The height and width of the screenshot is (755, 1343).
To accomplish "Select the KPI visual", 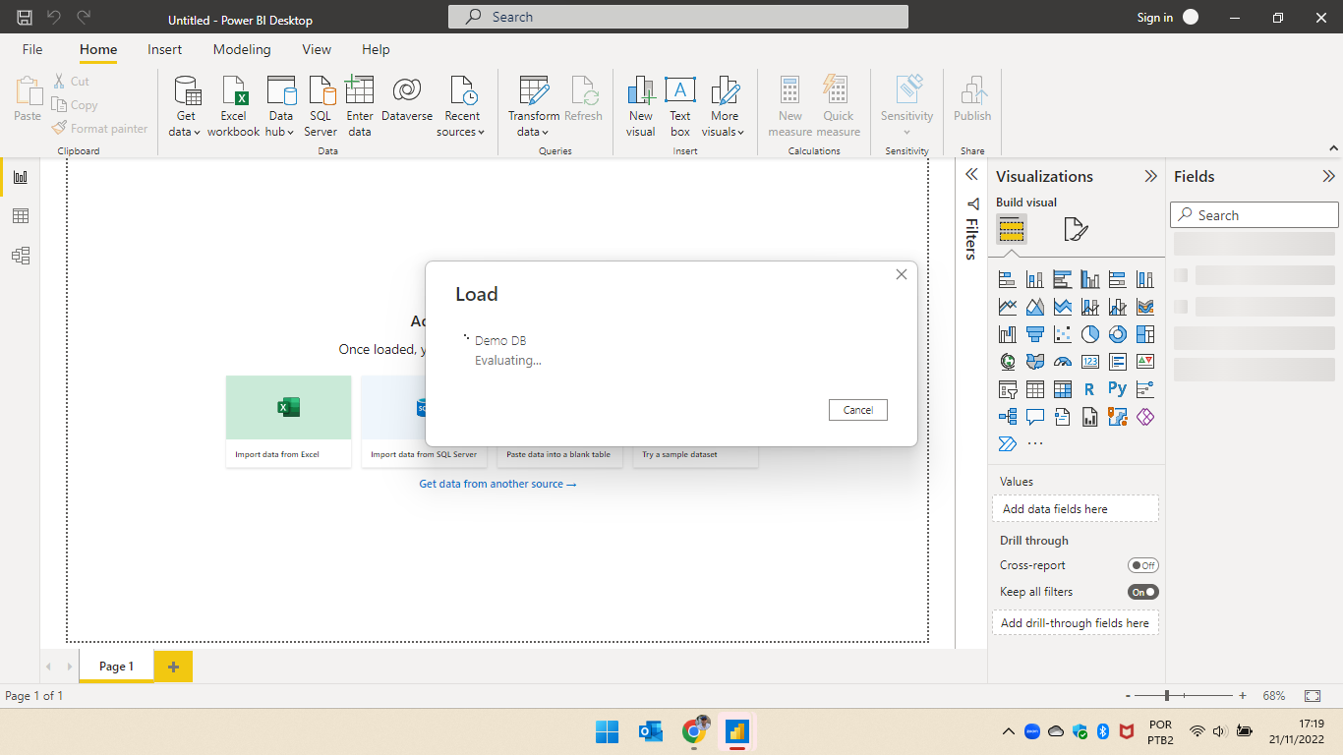I will 1144,362.
